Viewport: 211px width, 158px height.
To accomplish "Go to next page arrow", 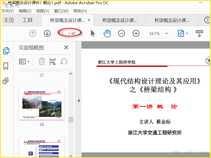I will pyautogui.click(x=47, y=33).
